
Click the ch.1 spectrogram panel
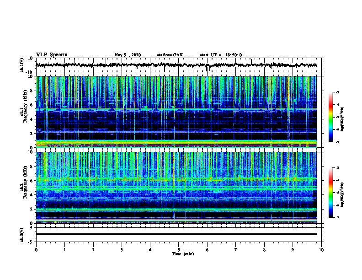176,112
